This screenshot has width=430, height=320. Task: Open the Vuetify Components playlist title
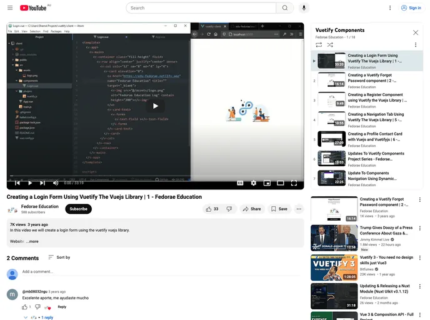(x=340, y=30)
